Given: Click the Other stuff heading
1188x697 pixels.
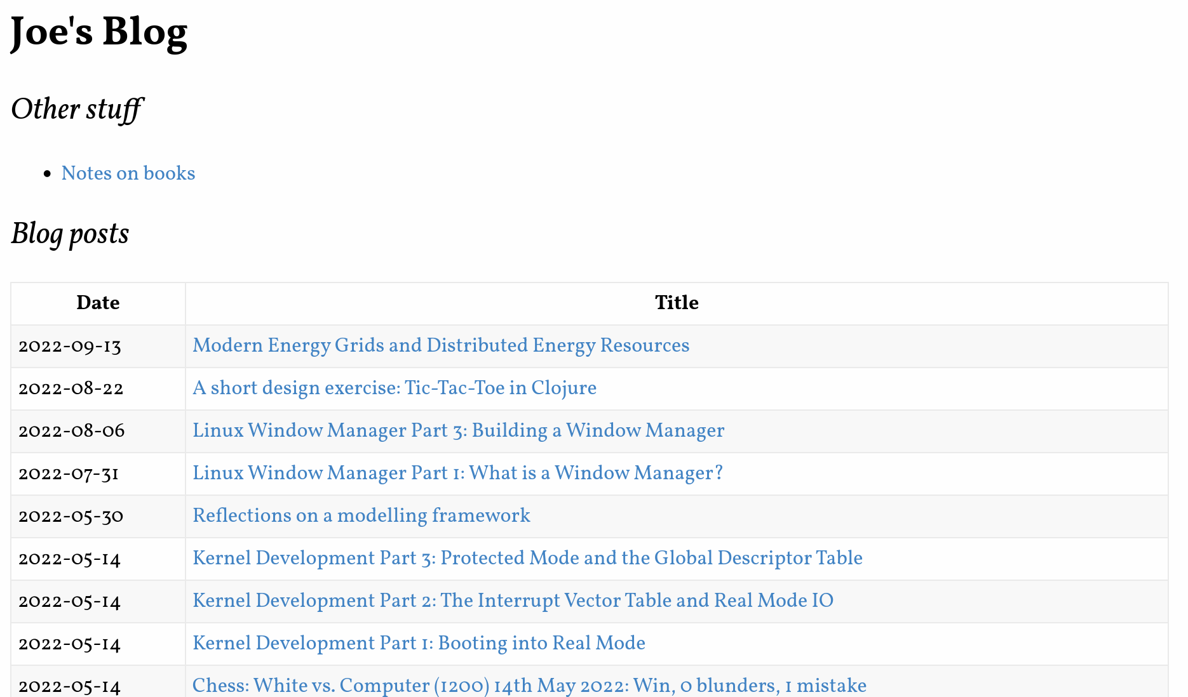Looking at the screenshot, I should pos(77,109).
